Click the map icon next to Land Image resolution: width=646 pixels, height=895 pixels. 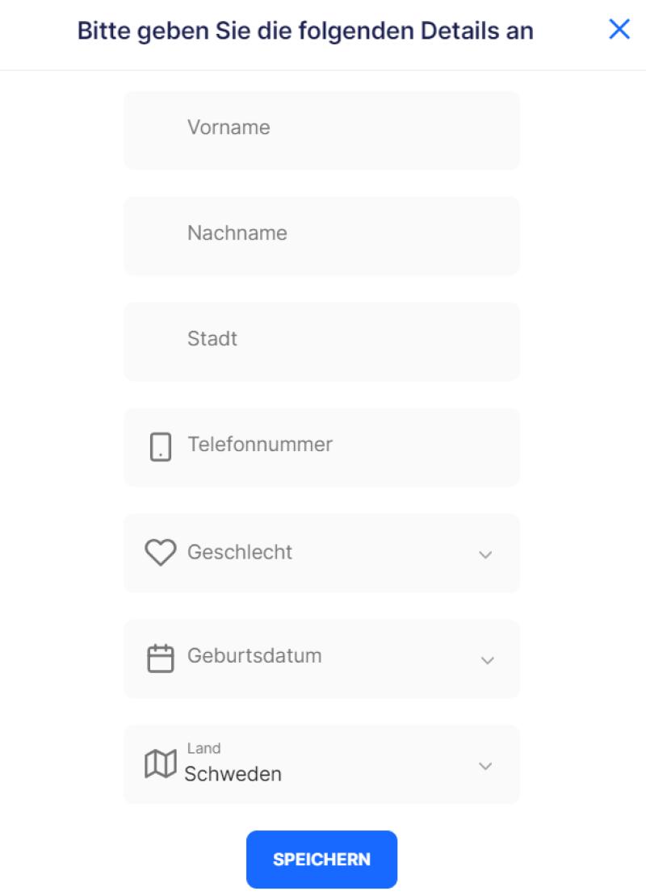point(162,763)
